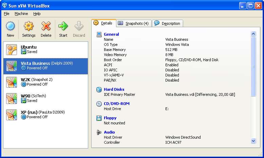Click the 'IDE Primary Master' label
Image resolution: width=264 pixels, height=158 pixels.
pyautogui.click(x=119, y=94)
